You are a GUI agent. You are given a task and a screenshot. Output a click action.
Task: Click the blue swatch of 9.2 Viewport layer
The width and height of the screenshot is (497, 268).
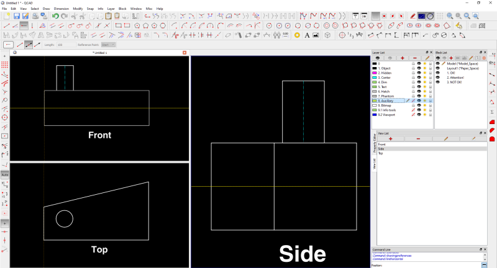tap(375, 115)
